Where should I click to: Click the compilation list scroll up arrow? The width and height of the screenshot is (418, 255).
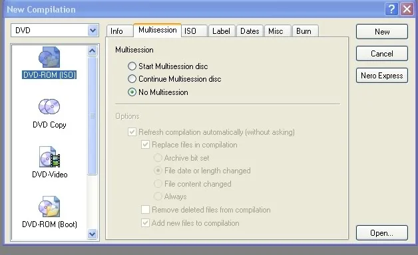click(x=93, y=50)
